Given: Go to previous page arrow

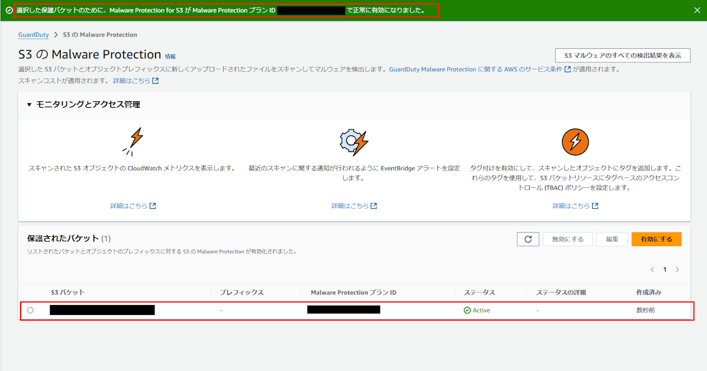Looking at the screenshot, I should coord(652,269).
